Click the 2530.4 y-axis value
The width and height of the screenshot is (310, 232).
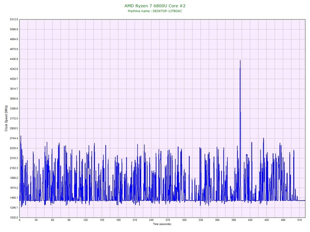14,148
